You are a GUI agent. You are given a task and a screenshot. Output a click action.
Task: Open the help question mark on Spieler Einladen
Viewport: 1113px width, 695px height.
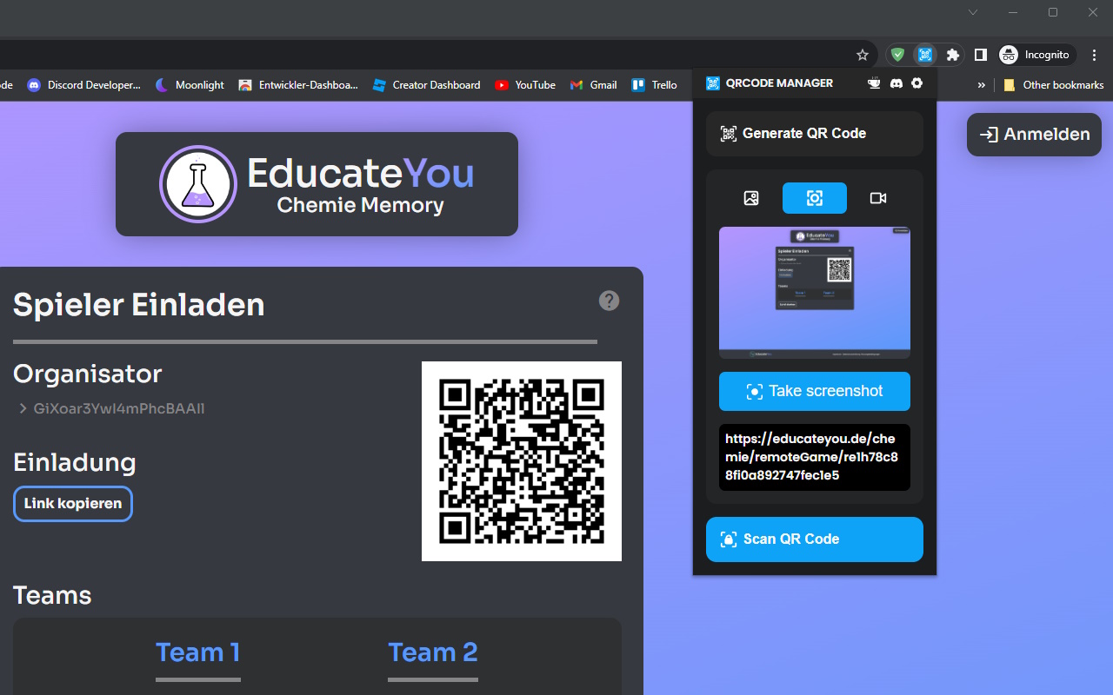pos(609,301)
